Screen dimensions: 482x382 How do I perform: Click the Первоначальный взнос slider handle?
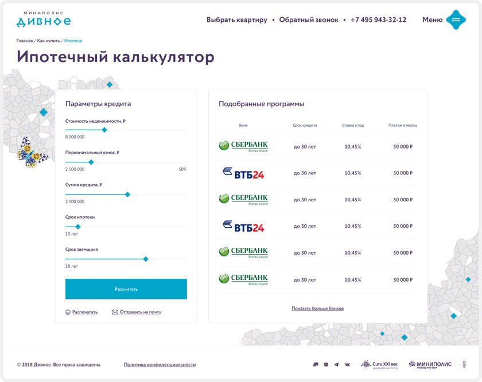(91, 162)
